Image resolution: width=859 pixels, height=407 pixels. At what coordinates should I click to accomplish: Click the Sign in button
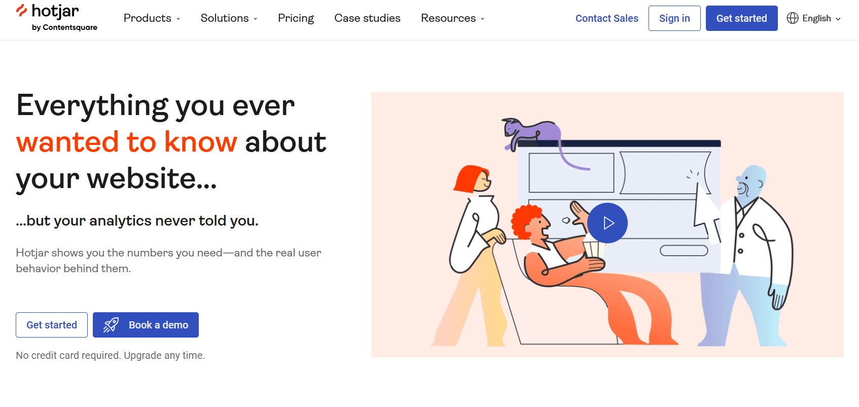[674, 18]
